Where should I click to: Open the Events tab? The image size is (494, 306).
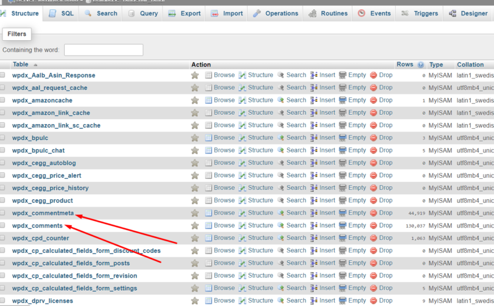click(x=374, y=14)
